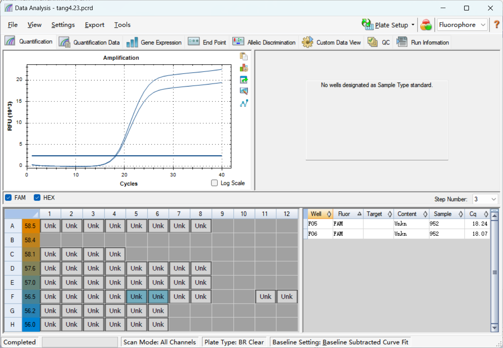Click the copy chart to clipboard icon

244,56
